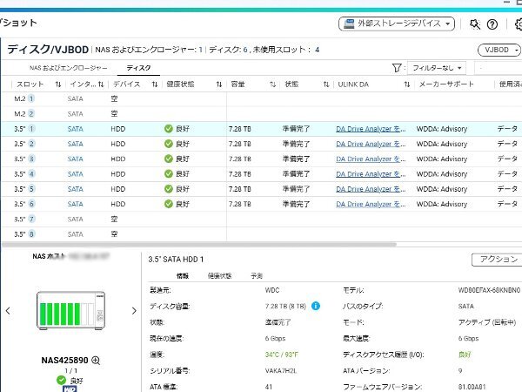Switch to NAS およびエンクロージャー tab

coord(68,68)
